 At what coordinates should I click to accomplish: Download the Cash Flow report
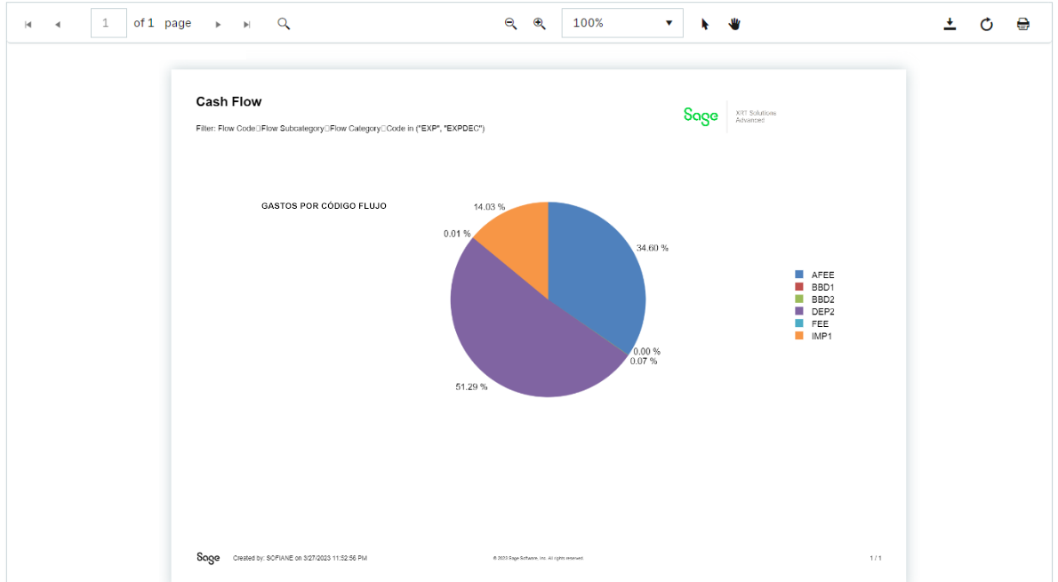pyautogui.click(x=950, y=24)
